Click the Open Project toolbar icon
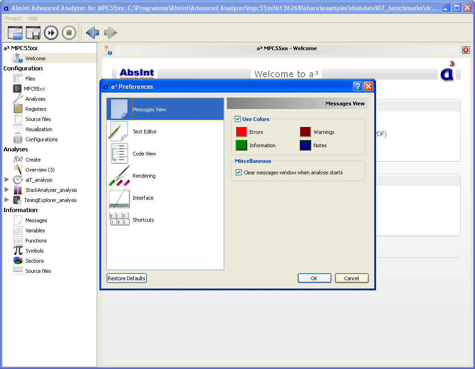 pos(15,33)
